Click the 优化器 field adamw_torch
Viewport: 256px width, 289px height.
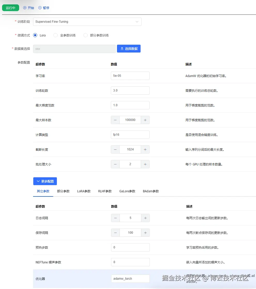(130, 279)
